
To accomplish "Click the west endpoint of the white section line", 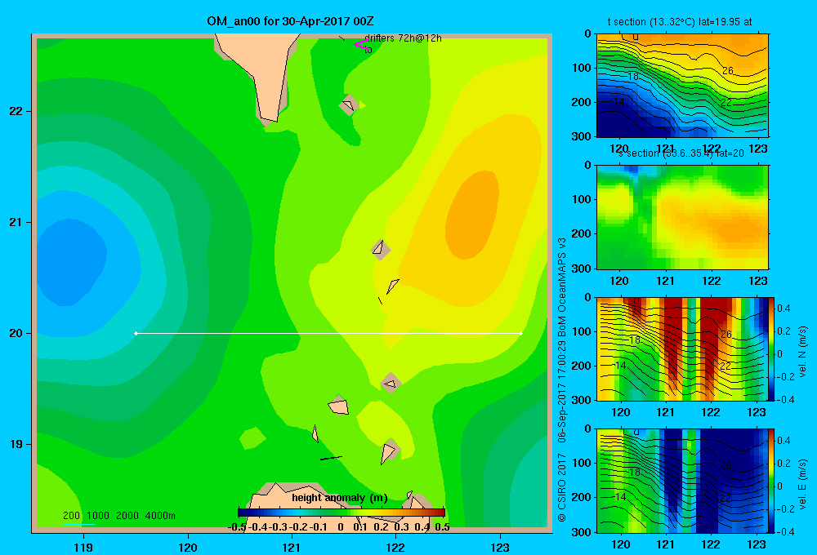I will [136, 333].
